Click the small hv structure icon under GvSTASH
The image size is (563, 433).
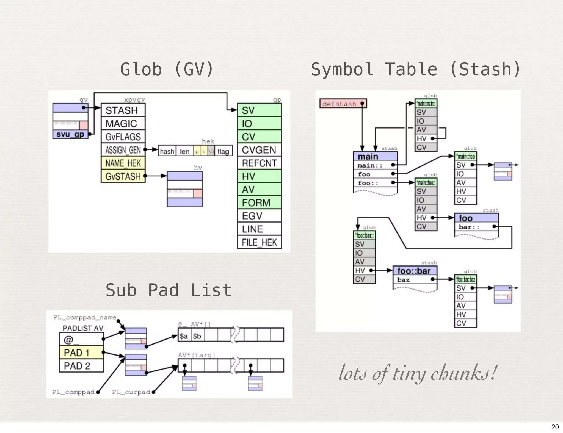[x=185, y=189]
